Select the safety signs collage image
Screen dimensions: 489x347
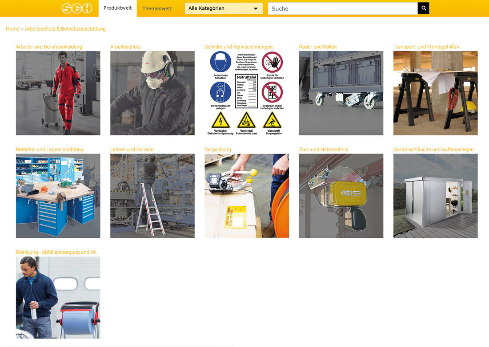coord(247,93)
